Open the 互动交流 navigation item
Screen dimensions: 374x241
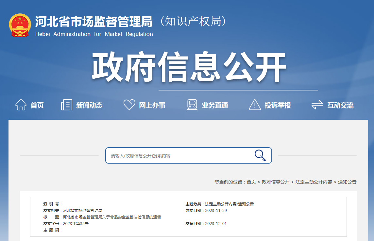[x=340, y=105]
